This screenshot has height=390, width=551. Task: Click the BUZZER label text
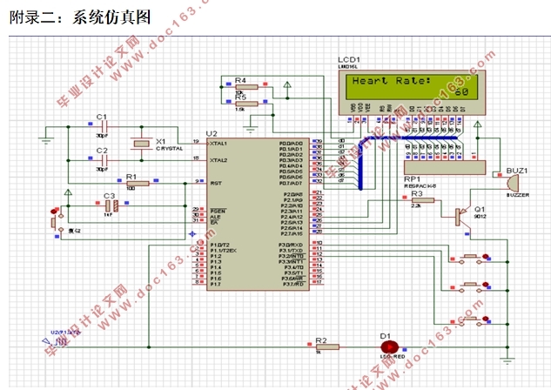(x=518, y=195)
